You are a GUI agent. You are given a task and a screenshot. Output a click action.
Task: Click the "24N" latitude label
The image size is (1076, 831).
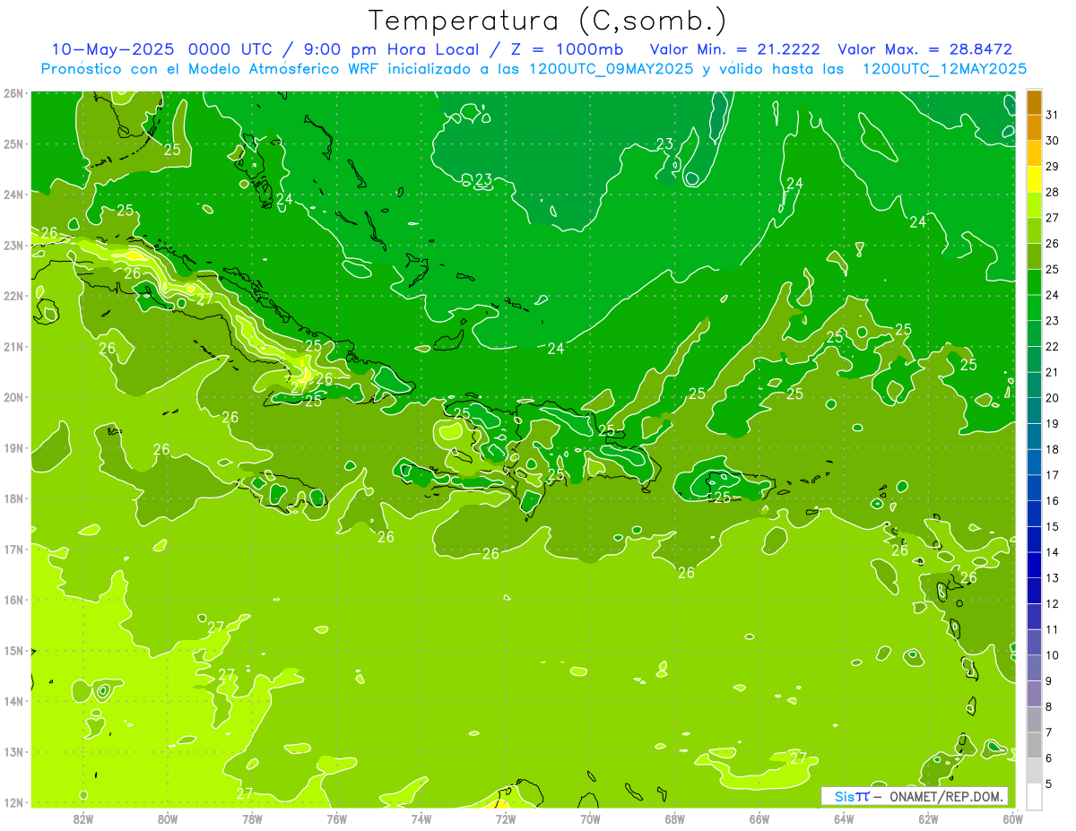pyautogui.click(x=13, y=195)
